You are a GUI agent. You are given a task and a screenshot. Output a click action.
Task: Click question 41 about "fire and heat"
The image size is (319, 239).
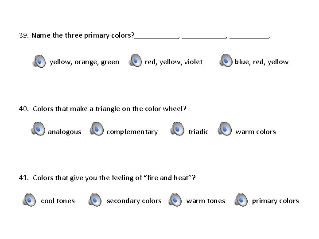(x=107, y=178)
